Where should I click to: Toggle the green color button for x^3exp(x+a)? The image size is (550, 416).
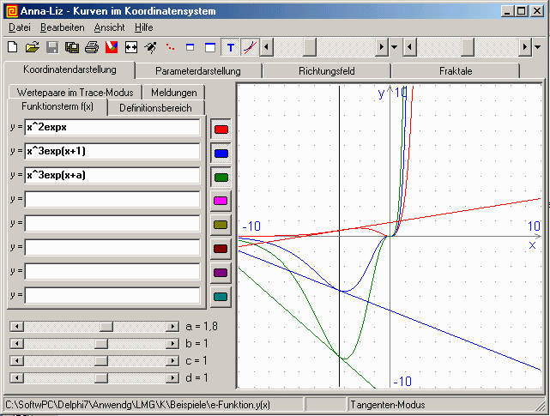point(221,177)
